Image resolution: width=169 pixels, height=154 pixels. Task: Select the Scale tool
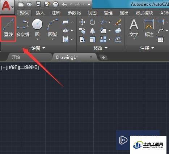(93, 39)
